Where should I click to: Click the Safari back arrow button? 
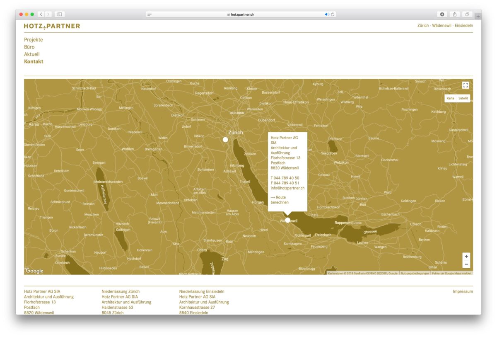41,15
